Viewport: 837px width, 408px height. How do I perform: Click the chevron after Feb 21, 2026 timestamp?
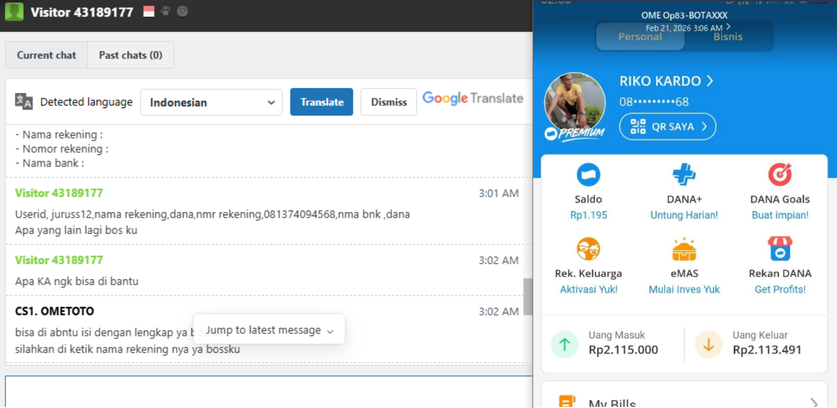728,27
